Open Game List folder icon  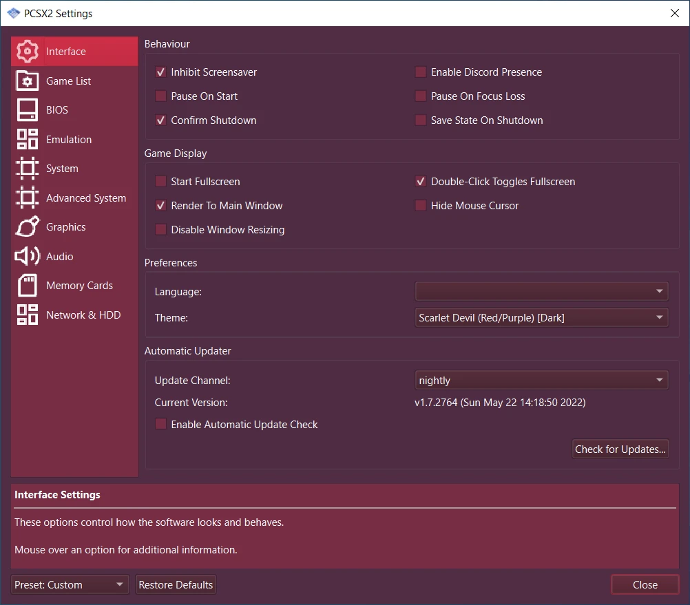[x=28, y=81]
